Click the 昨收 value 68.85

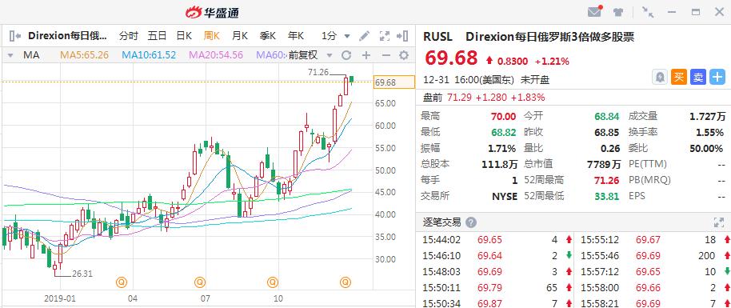[607, 133]
